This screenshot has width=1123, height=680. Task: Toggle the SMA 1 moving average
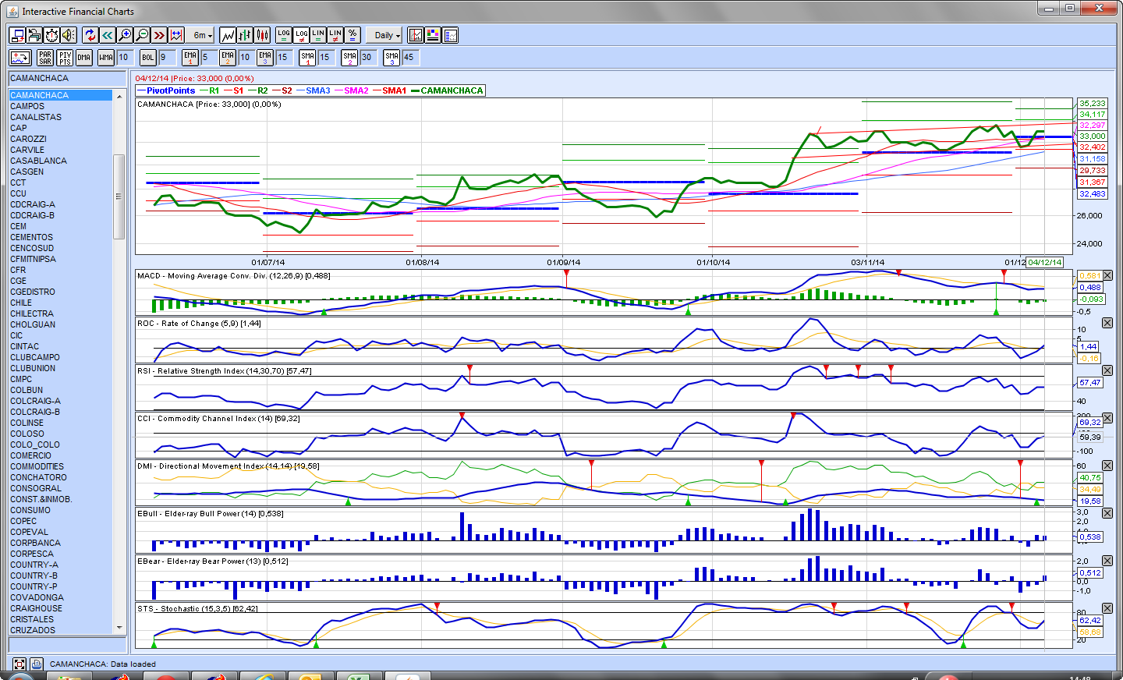tap(307, 58)
